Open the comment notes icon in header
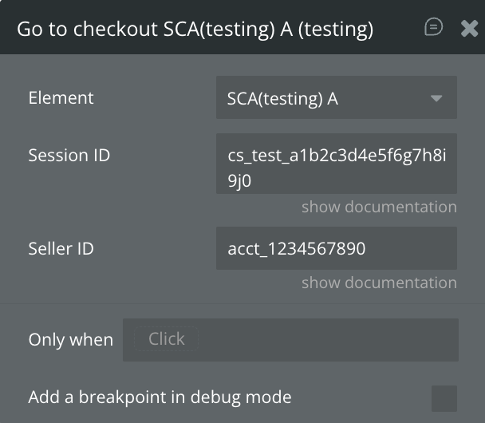This screenshot has width=485, height=423. [433, 28]
